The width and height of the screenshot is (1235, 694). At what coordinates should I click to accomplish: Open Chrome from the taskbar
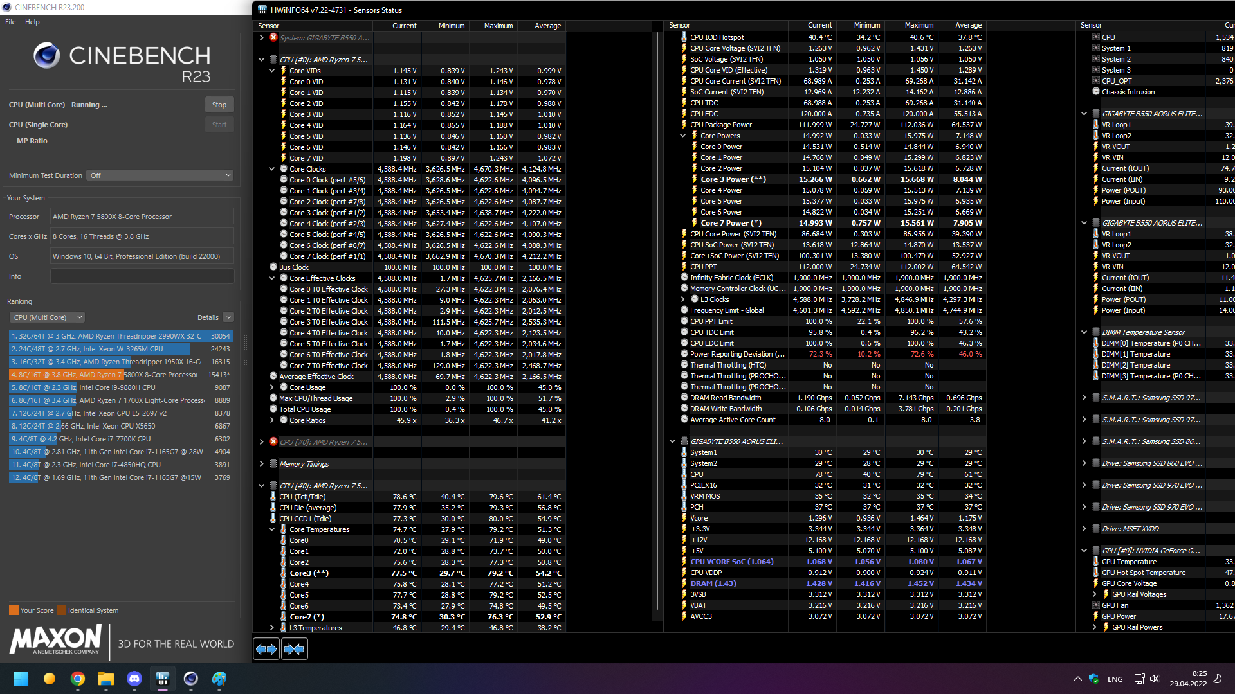click(78, 679)
